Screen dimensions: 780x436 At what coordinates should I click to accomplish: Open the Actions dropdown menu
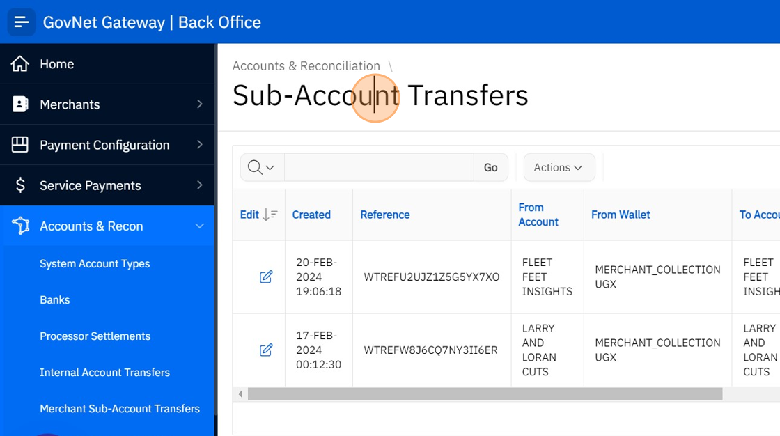pyautogui.click(x=559, y=168)
